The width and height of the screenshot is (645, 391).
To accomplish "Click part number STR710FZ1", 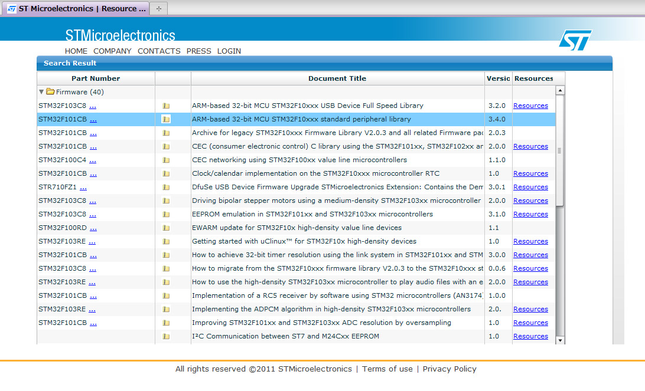I will tap(58, 187).
